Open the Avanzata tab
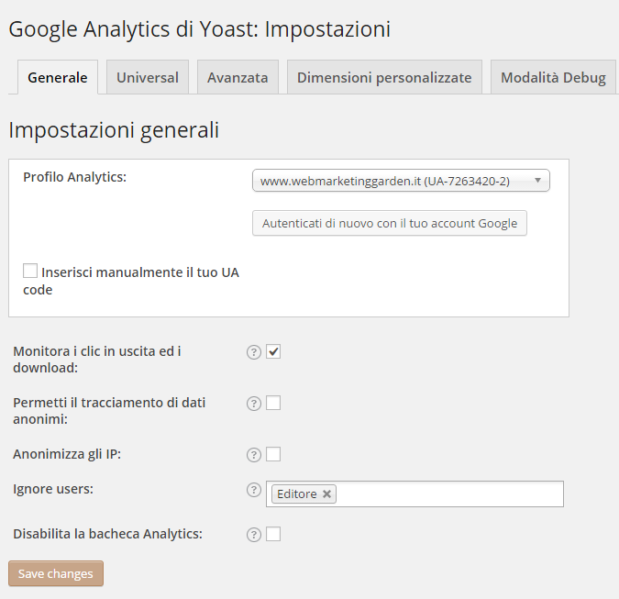 click(238, 77)
